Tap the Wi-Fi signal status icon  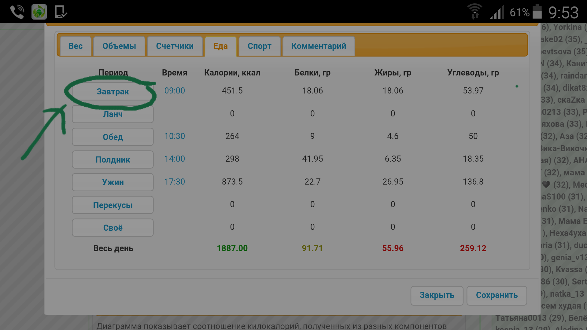pyautogui.click(x=474, y=12)
